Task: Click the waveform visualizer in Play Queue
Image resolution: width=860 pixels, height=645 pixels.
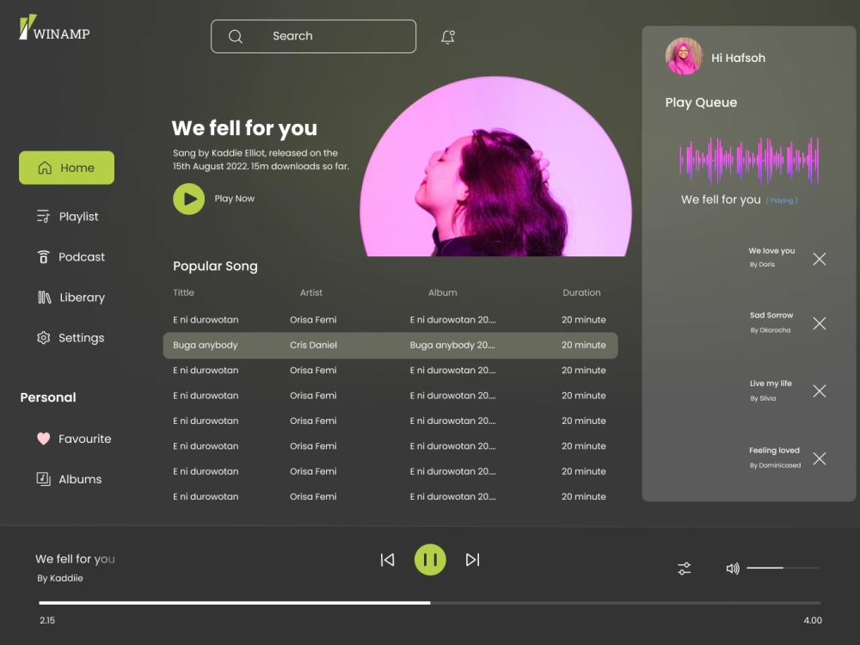Action: pos(749,161)
